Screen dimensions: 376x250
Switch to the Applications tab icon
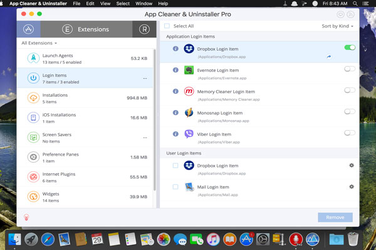tap(28, 29)
